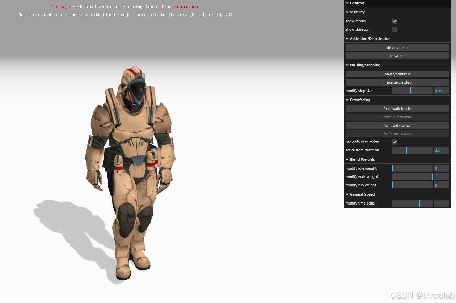Click the step size value field 0.05
This screenshot has height=303, width=456.
click(x=442, y=91)
